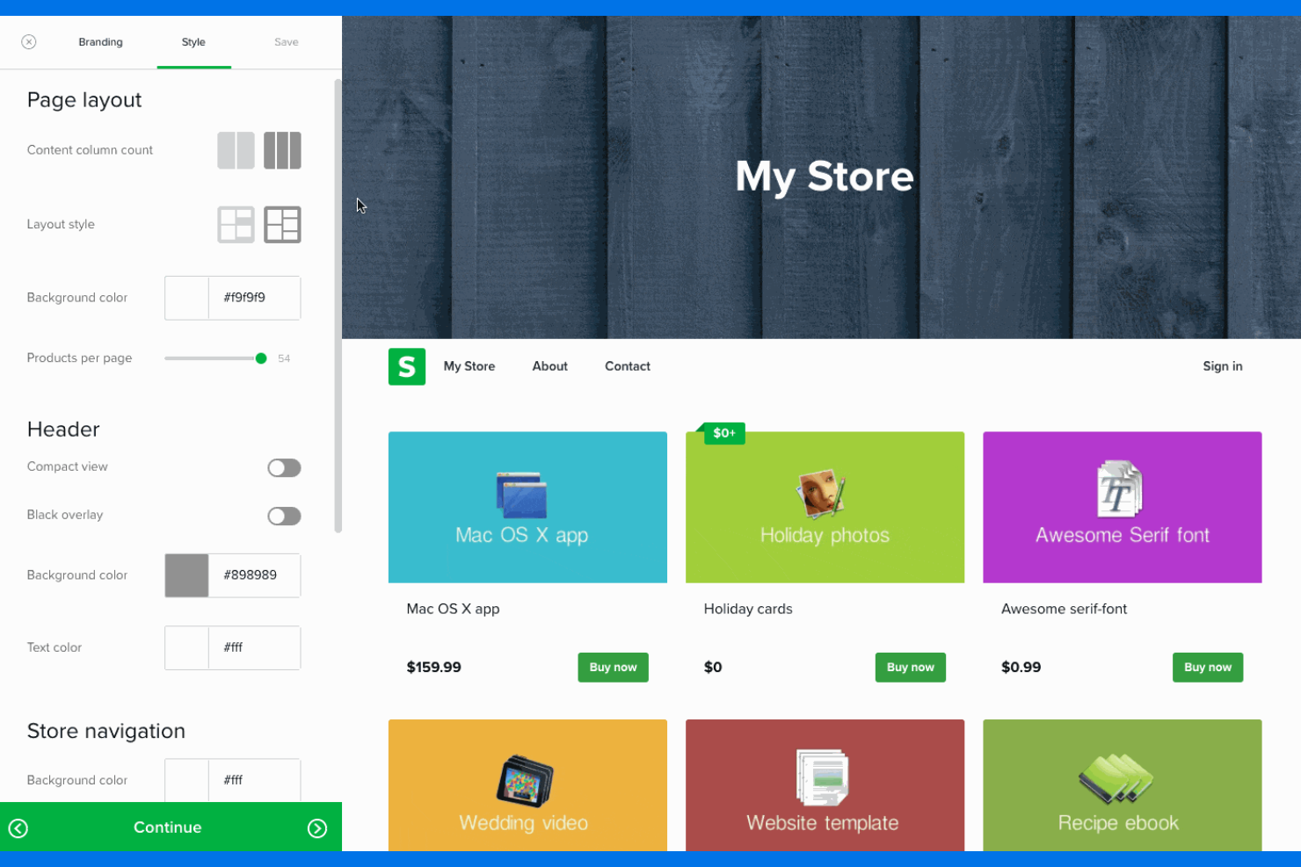Choose the first Layout style option

[x=235, y=224]
